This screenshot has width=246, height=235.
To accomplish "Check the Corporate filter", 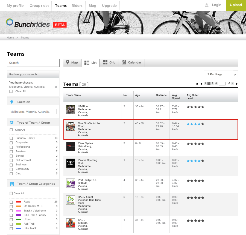I will [11, 143].
